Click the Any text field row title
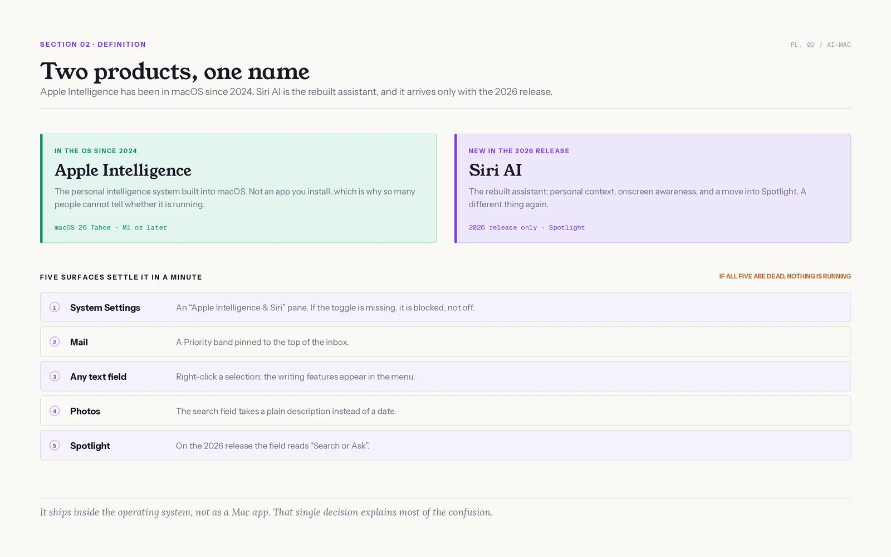Viewport: 891px width, 557px height. point(98,377)
